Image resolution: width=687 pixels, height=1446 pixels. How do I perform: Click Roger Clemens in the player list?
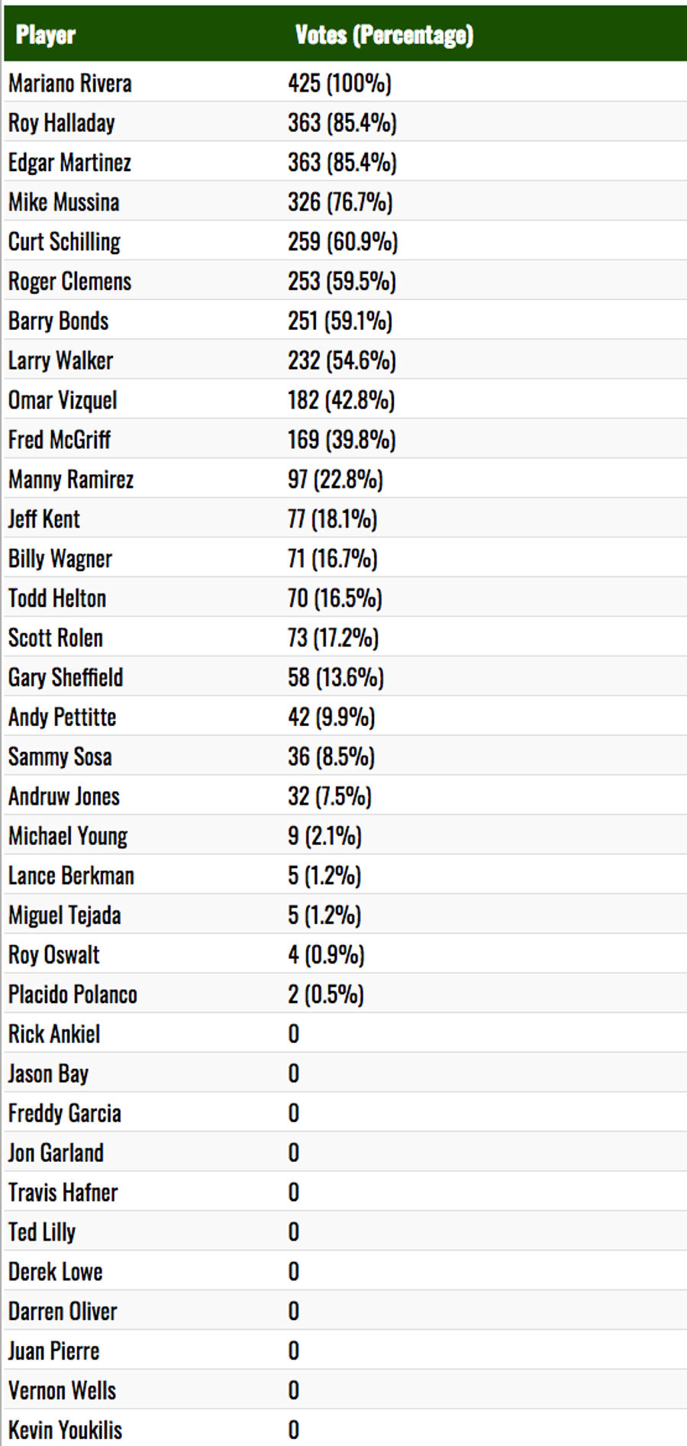point(69,282)
